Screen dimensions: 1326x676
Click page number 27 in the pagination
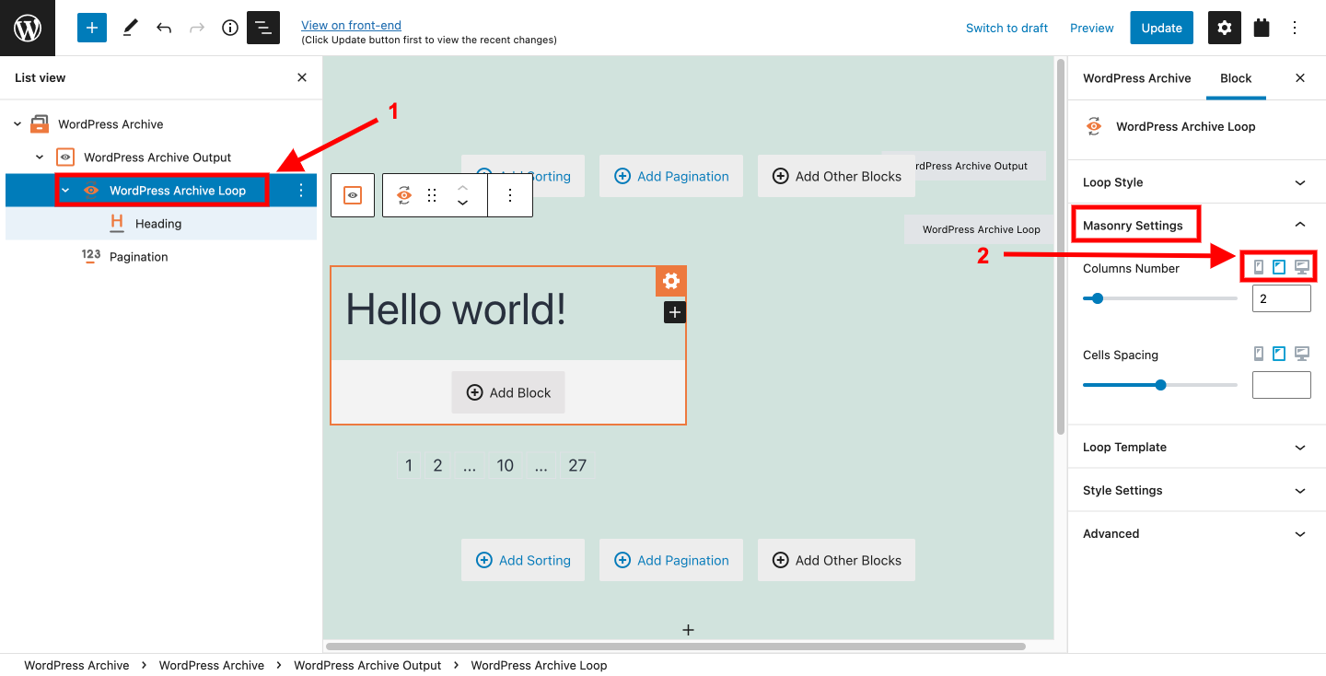click(x=577, y=465)
